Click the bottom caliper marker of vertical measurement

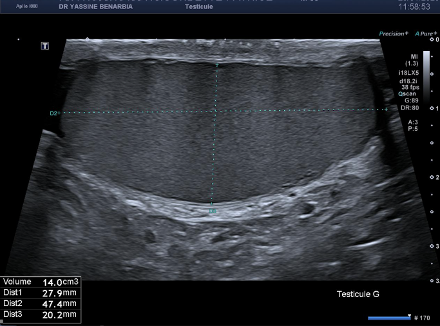click(x=212, y=209)
